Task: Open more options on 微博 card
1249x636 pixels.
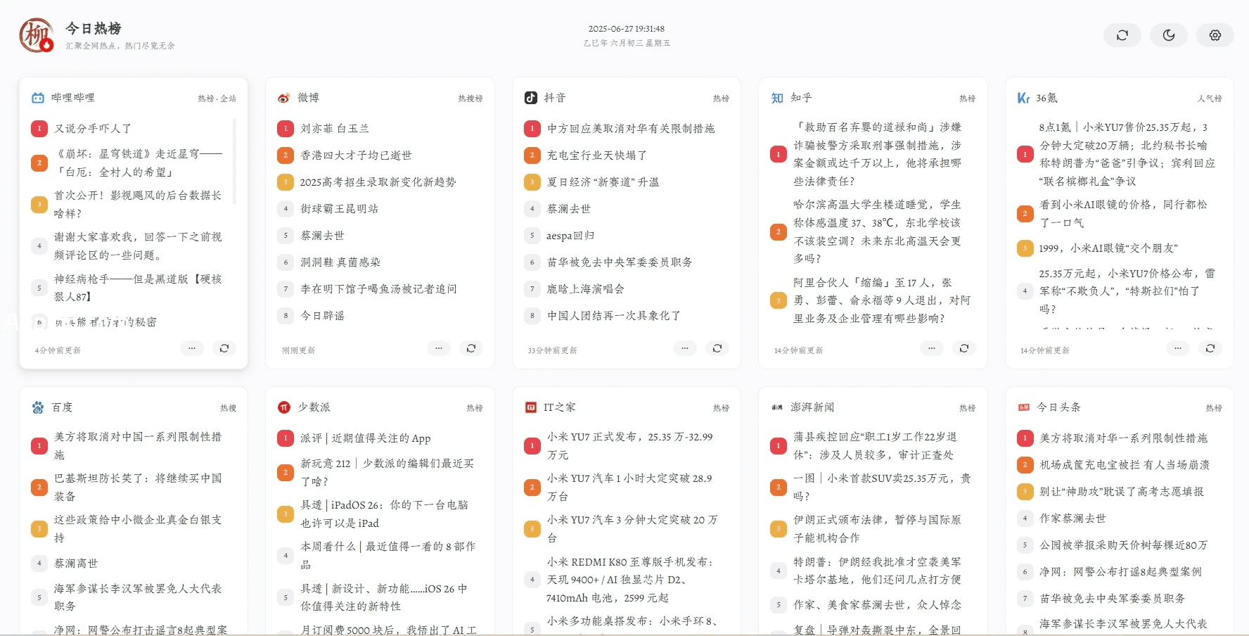Action: tap(439, 348)
